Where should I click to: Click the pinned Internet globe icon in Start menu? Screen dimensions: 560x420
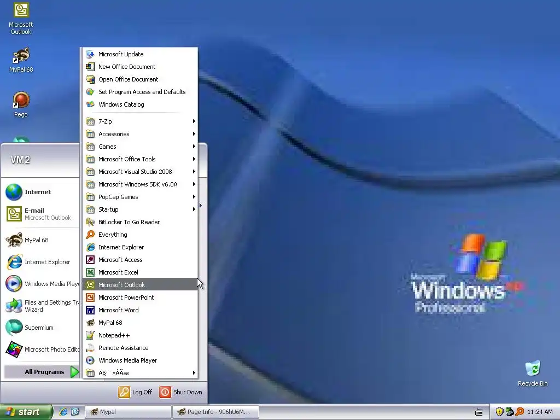click(x=14, y=192)
